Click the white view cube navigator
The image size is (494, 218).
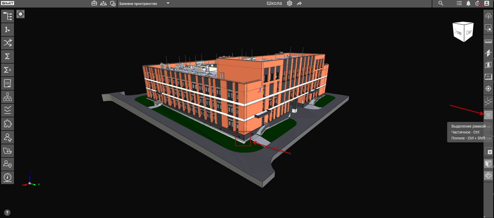tap(463, 32)
